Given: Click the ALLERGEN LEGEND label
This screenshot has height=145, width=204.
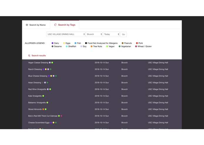Looking at the screenshot, I should point(35,43).
